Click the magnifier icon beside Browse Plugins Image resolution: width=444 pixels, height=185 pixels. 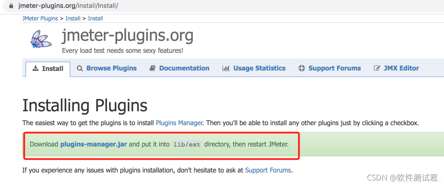[x=80, y=69]
